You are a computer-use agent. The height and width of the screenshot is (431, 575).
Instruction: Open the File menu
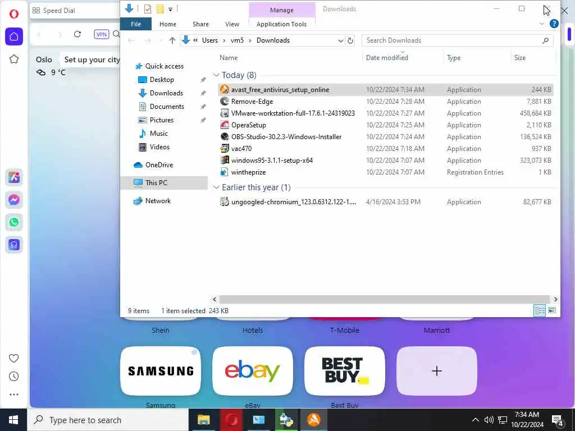point(136,24)
